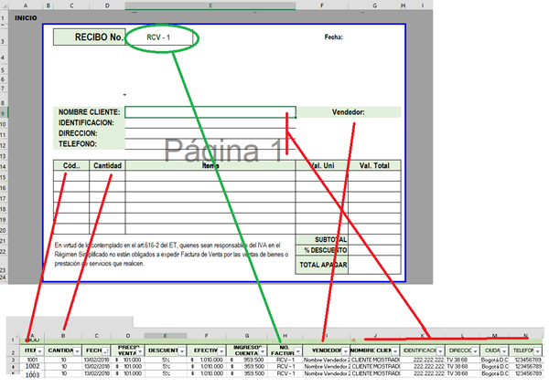
Task: Select the IDENTIFICACION entry line
Action: coord(210,123)
